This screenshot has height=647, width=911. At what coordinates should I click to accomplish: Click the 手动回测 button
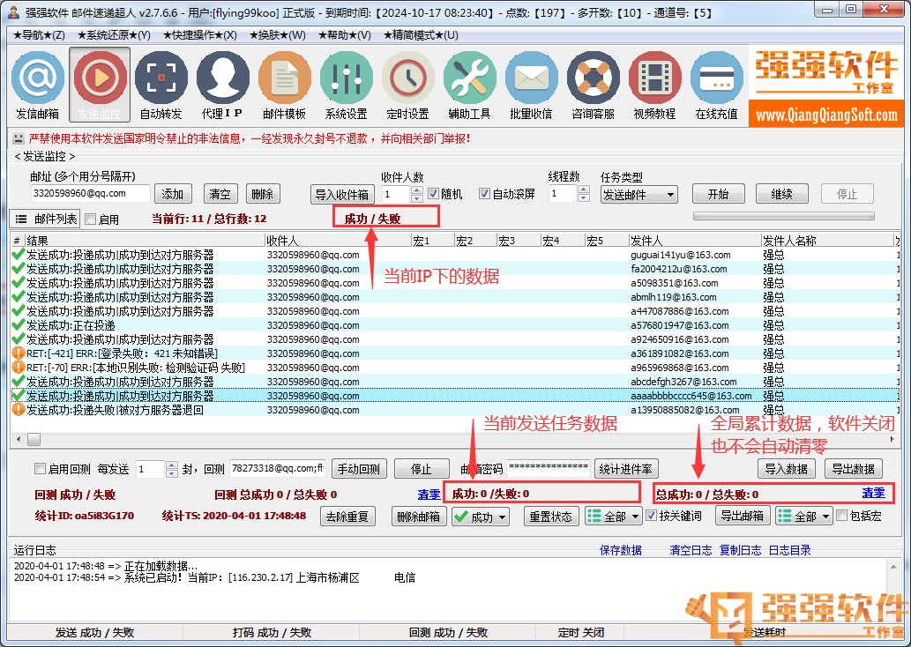[359, 469]
